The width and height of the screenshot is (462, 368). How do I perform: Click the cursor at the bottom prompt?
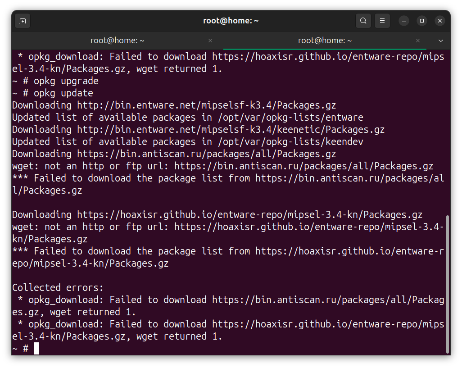[36, 348]
